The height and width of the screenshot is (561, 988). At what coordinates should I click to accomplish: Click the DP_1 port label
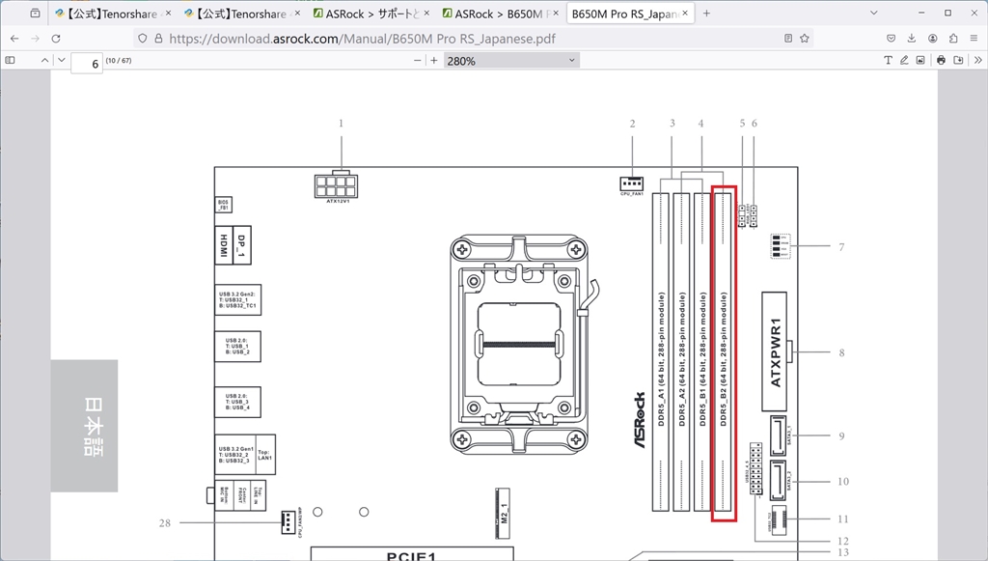pos(241,245)
